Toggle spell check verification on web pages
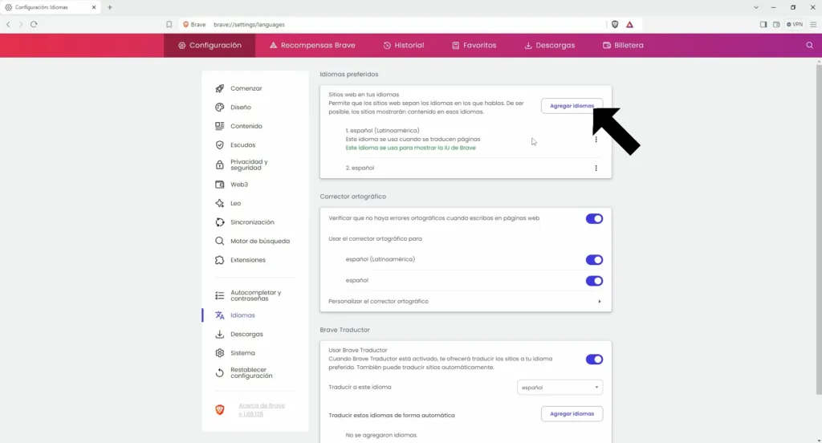 (x=594, y=218)
